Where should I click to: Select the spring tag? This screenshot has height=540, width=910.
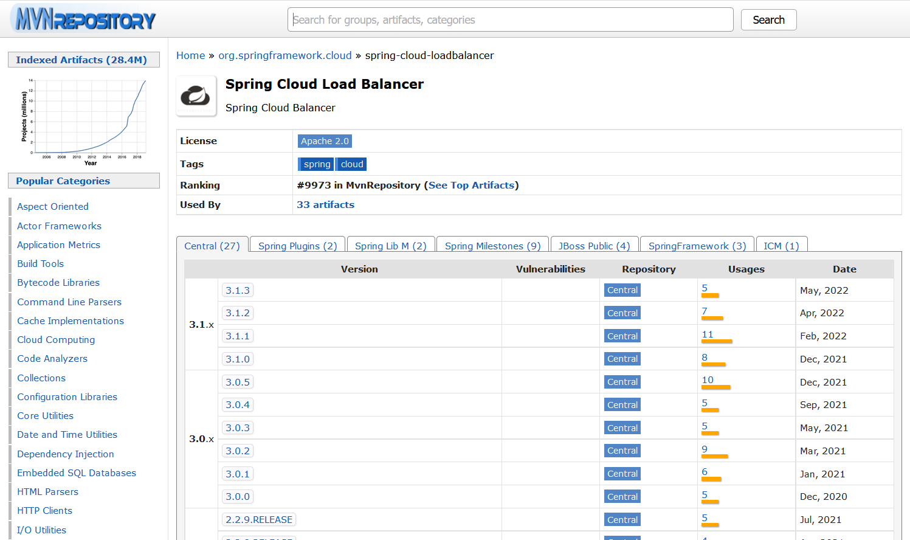[x=317, y=164]
